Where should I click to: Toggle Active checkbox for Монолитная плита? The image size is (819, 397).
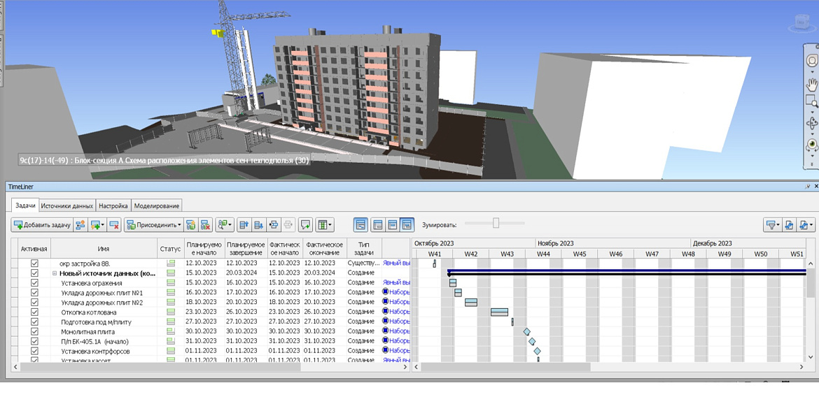[34, 331]
